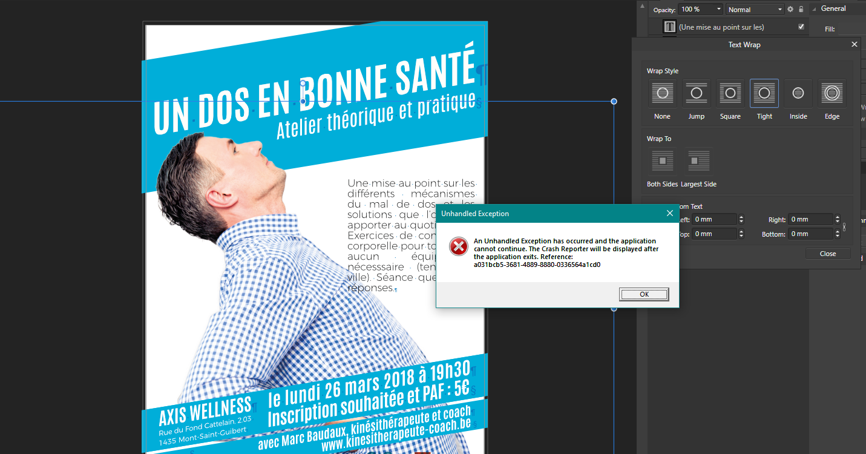
Task: Click the 'Atelier théorique et pratique' subtitle
Action: click(375, 115)
